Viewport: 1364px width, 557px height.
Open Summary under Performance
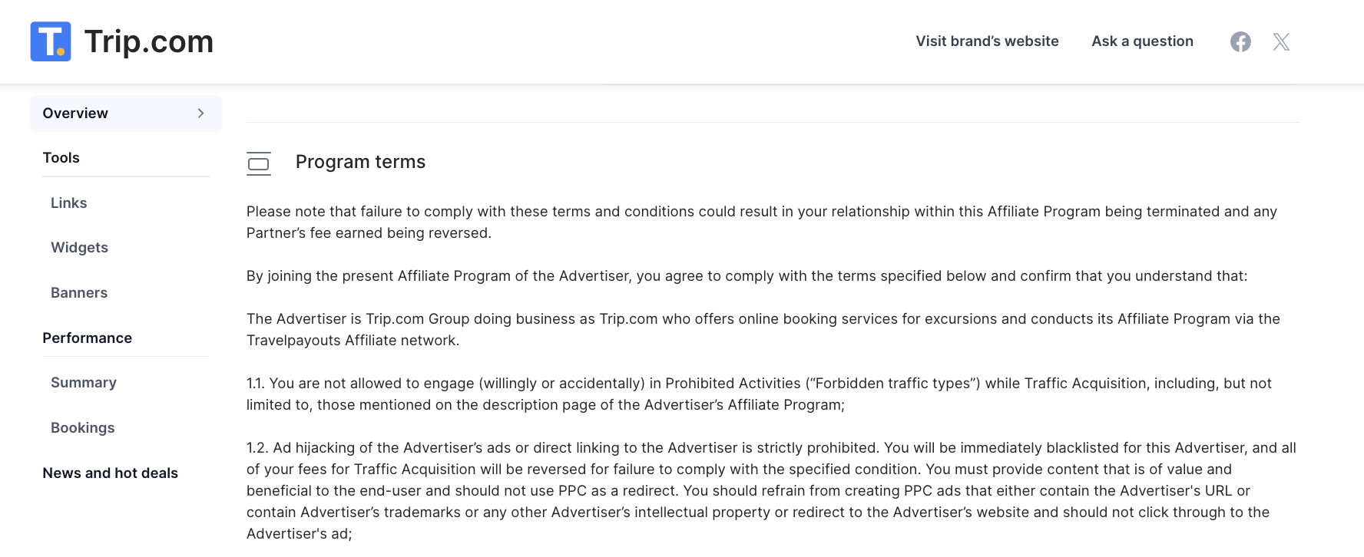[84, 383]
